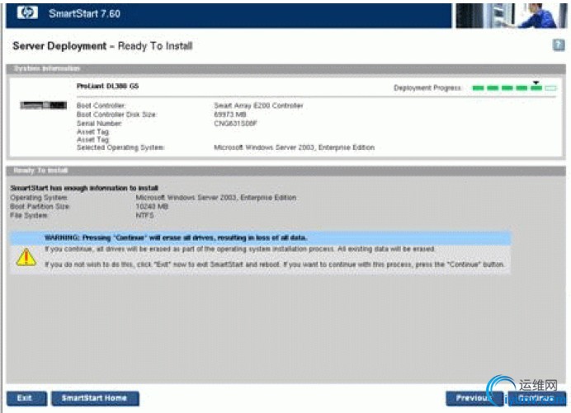The width and height of the screenshot is (571, 413).
Task: Go to SmartStart Home
Action: pyautogui.click(x=95, y=398)
